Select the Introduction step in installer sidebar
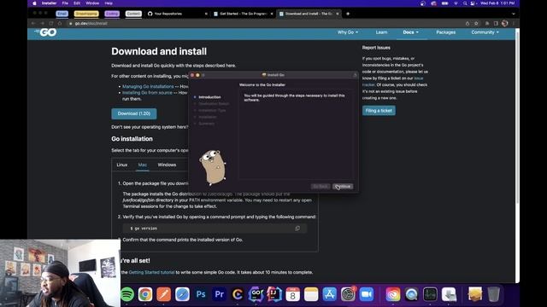 coord(209,97)
